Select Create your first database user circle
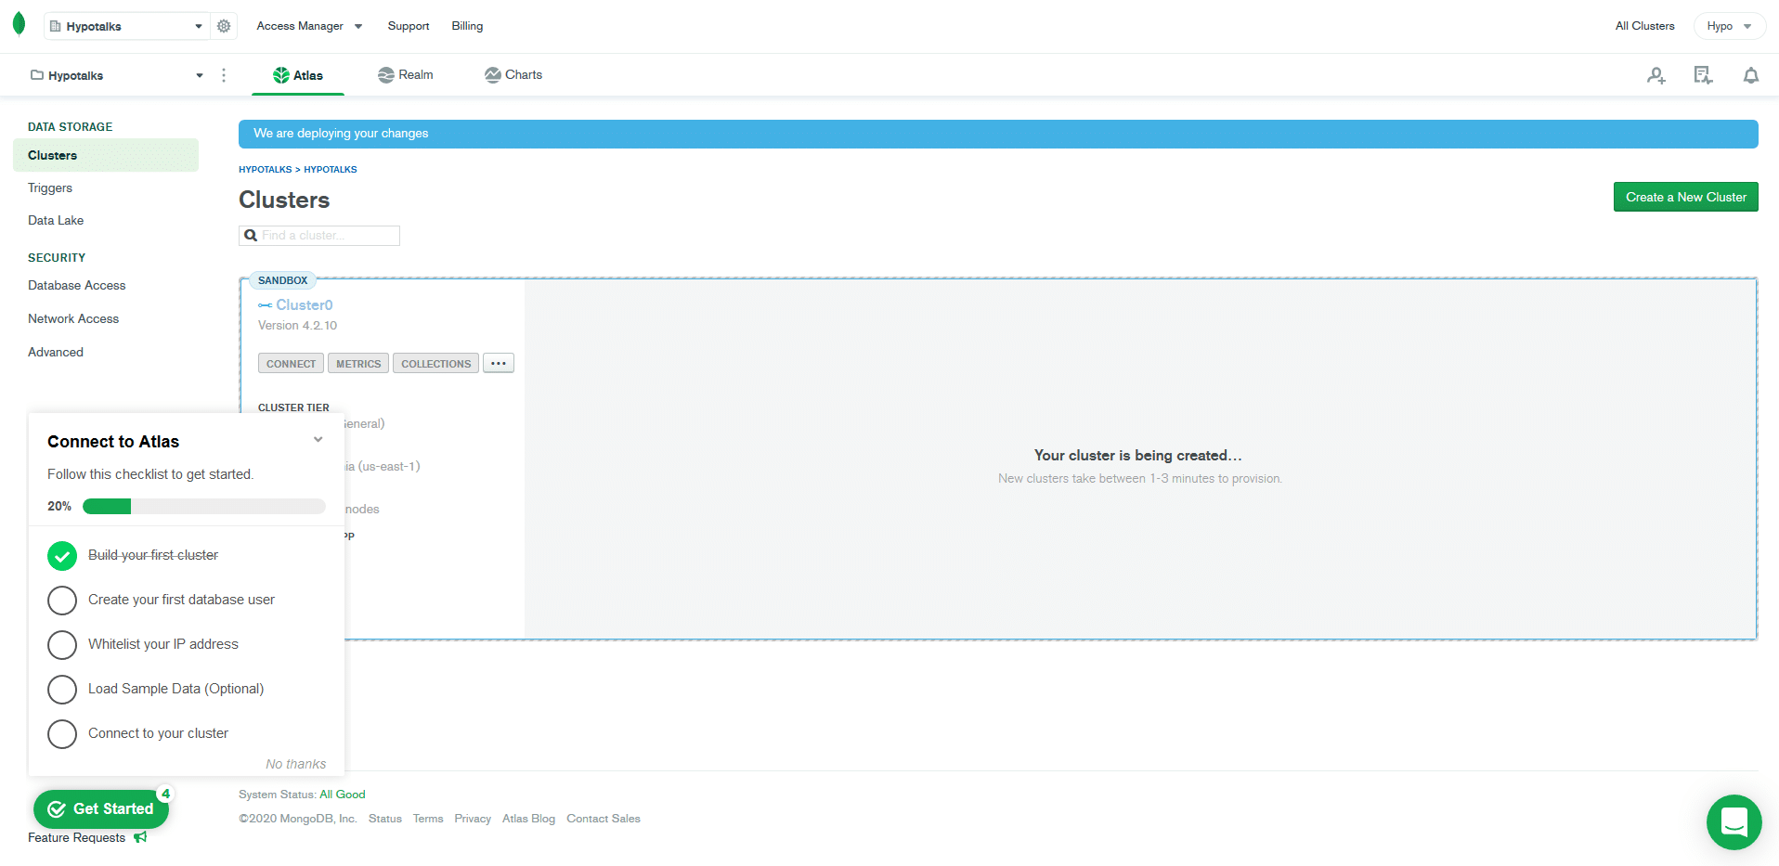Screen dimensions: 1779x866 point(62,601)
